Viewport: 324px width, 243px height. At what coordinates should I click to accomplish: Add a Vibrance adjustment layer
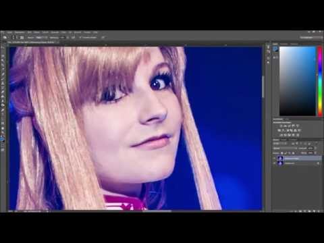point(298,126)
